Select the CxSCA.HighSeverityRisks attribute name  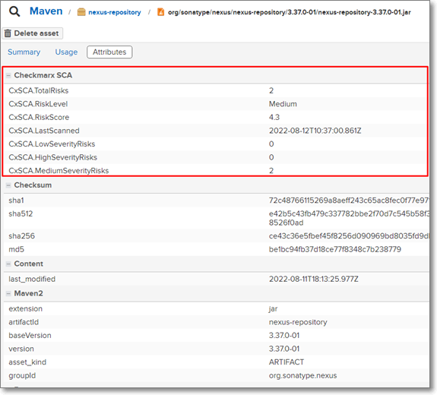(x=53, y=157)
